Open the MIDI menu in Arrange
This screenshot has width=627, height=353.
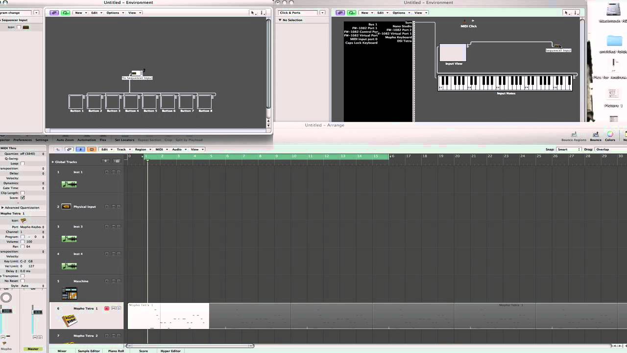pyautogui.click(x=161, y=150)
